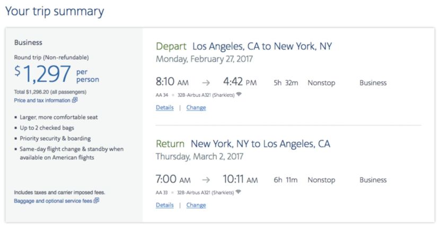Click the popup icon beside Price and tax information
440x229 pixels.
(75, 100)
